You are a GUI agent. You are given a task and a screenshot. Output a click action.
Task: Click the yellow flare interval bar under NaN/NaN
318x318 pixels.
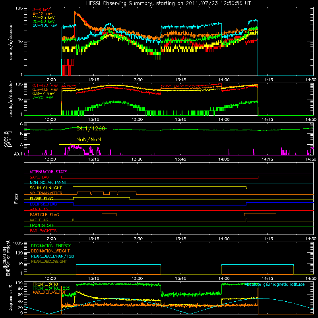coord(79,145)
